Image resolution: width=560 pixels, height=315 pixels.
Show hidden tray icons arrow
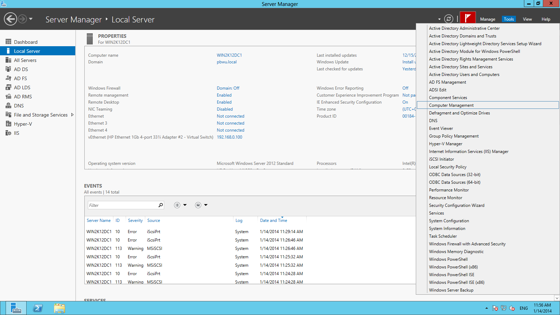point(486,308)
